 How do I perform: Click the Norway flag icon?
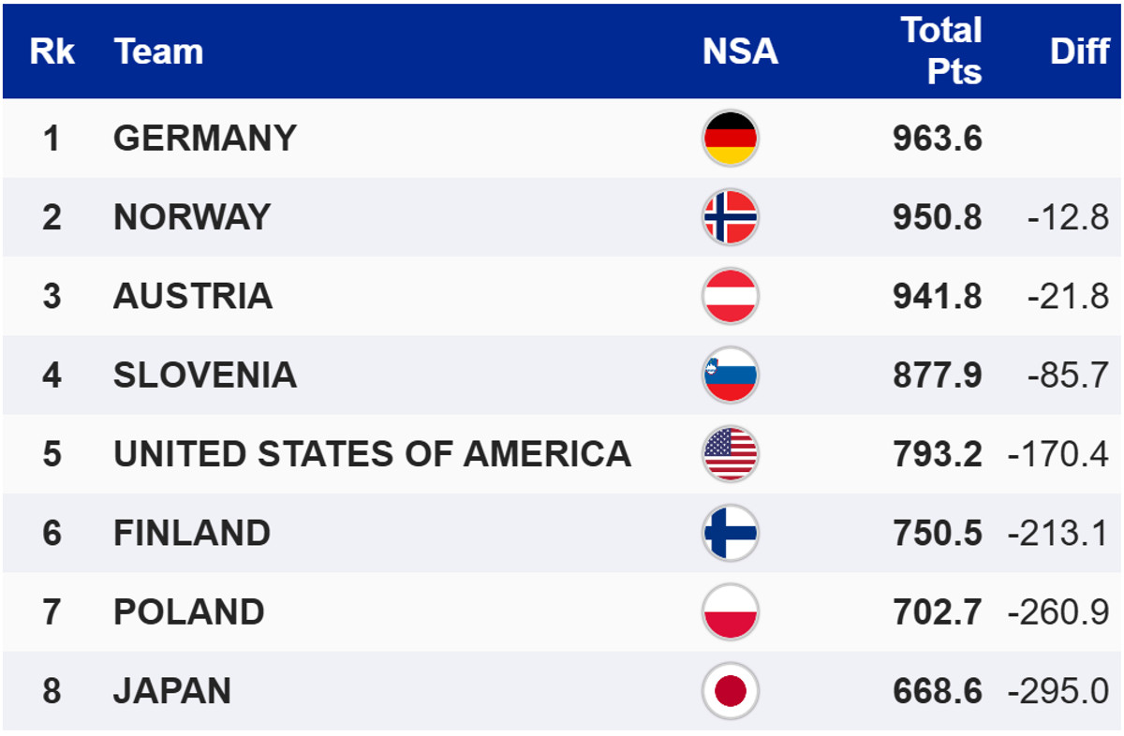coord(730,217)
